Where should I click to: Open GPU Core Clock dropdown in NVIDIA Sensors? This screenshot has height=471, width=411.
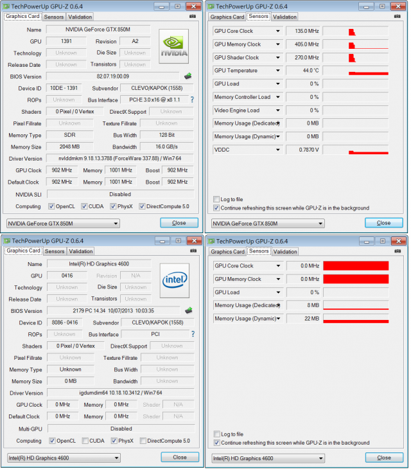coord(278,31)
